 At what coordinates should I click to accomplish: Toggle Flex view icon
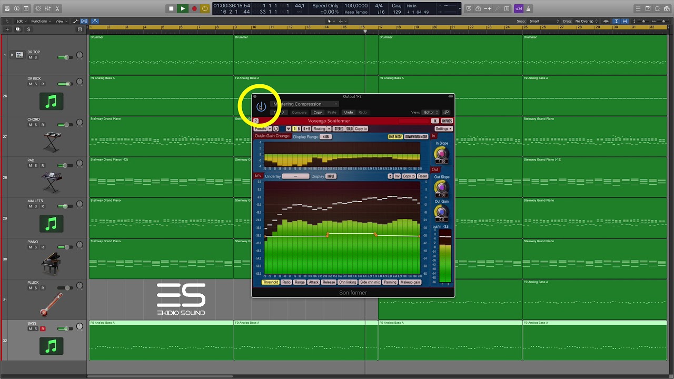pos(83,21)
